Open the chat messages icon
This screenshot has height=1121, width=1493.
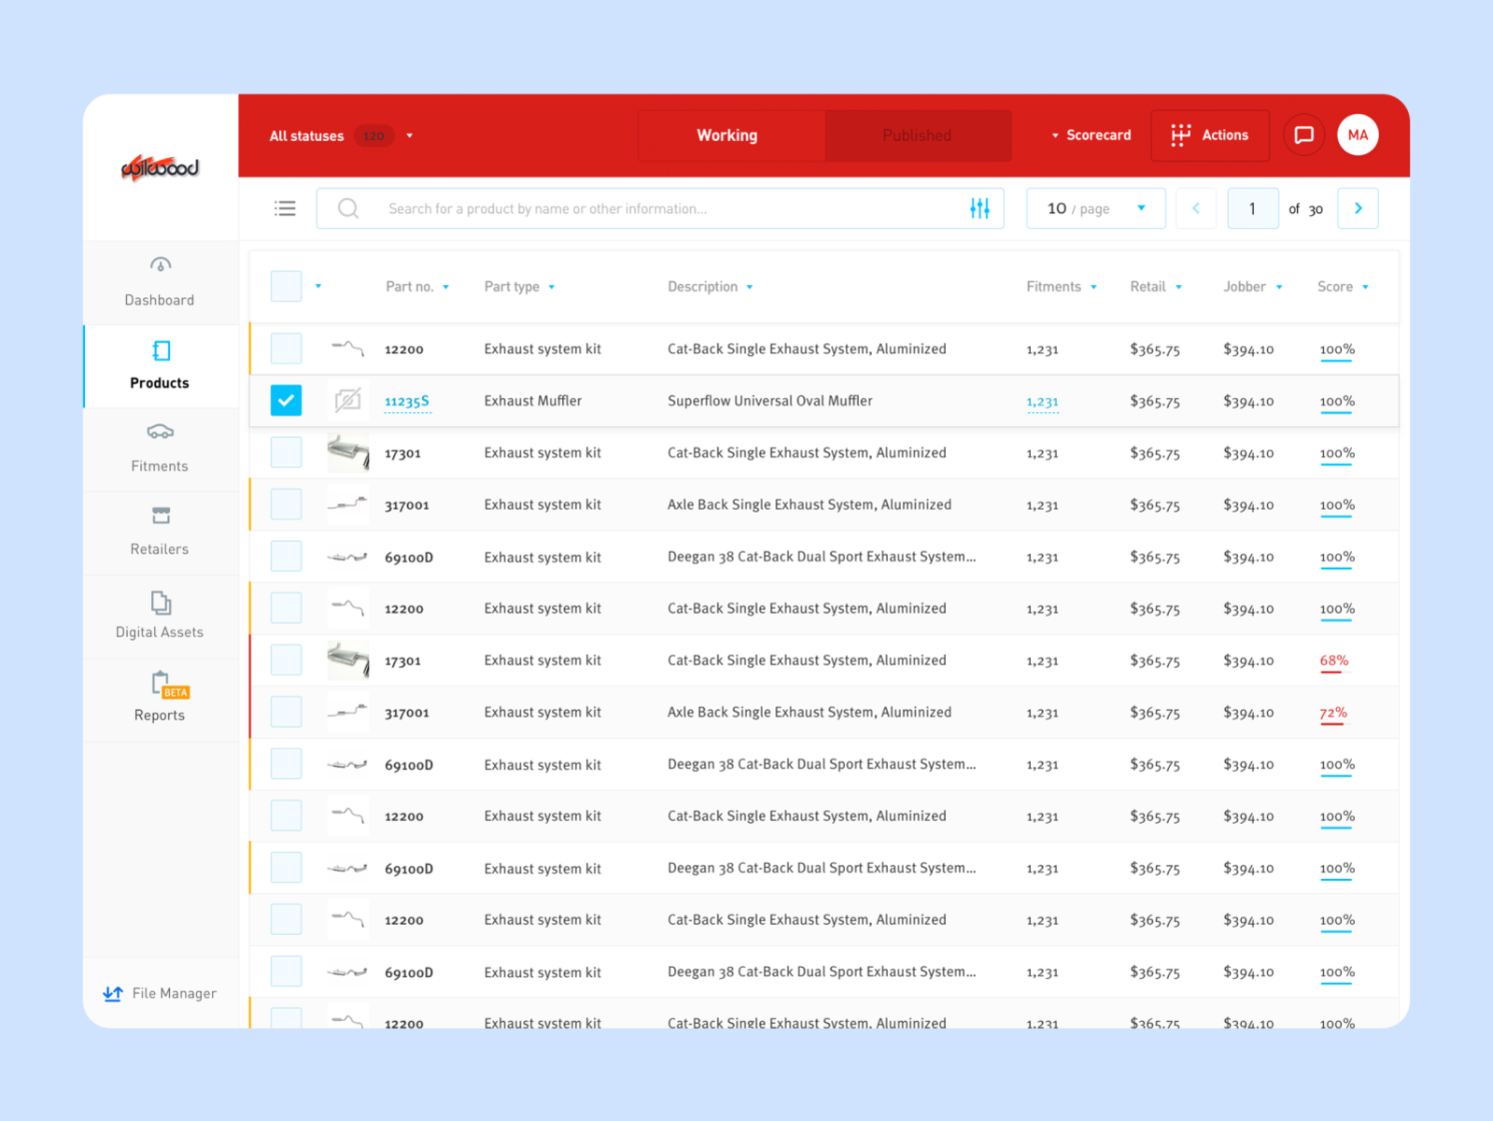[1303, 135]
